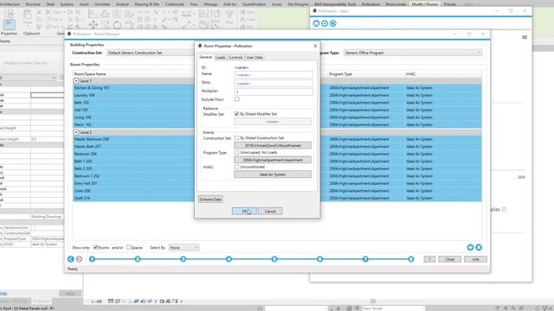Image resolution: width=554 pixels, height=311 pixels.
Task: Click the blue X circle icon
Action: click(479, 248)
